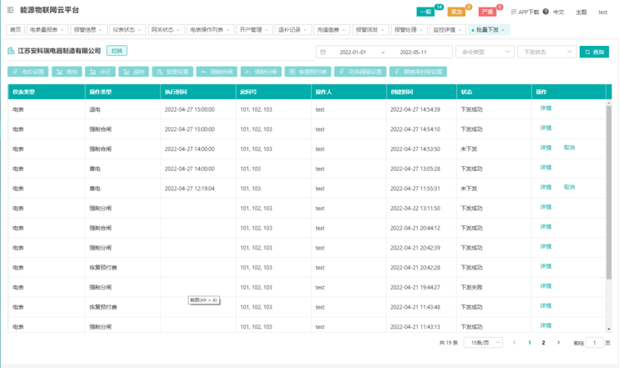The width and height of the screenshot is (620, 368).
Task: Click the 电价设置 toolbar button
Action: click(x=28, y=72)
